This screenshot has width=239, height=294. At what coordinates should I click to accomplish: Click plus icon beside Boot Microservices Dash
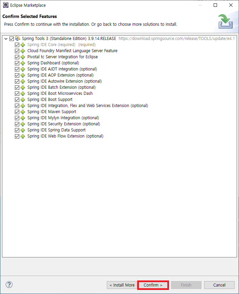(23, 93)
